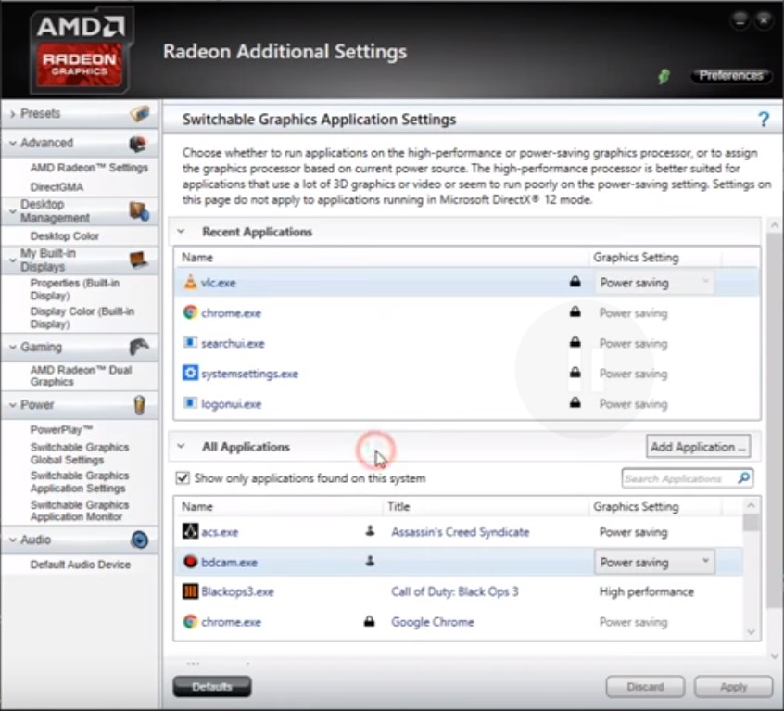Screen dimensions: 784x711
Task: Click the lock icon on logonui.exe row
Action: pos(575,402)
